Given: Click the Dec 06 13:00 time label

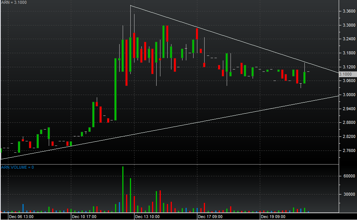Looking at the screenshot, I should [21, 217].
